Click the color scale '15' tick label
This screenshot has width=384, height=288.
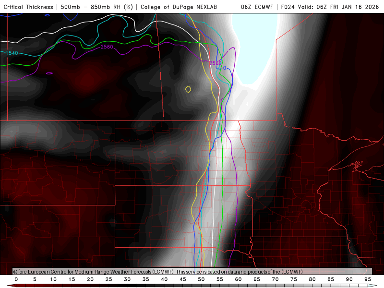(72, 279)
